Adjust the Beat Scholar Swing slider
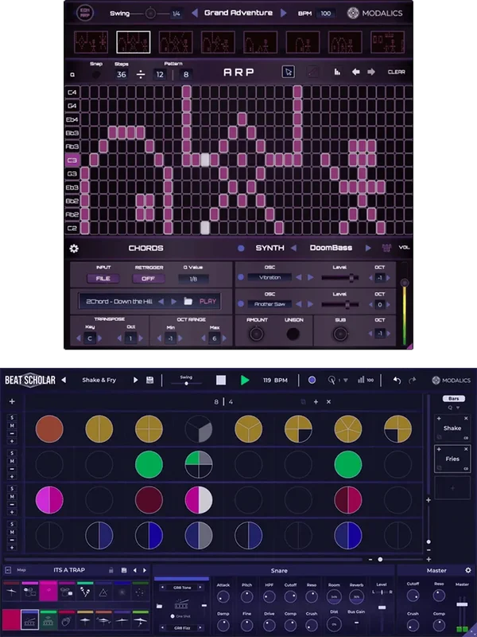The image size is (477, 637). coord(186,383)
